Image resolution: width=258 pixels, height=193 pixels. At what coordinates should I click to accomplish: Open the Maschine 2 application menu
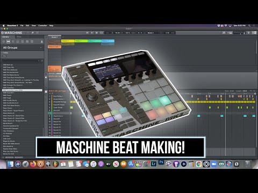pos(12,26)
